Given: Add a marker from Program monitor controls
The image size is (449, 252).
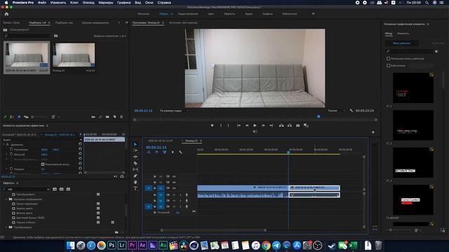Looking at the screenshot, I should pyautogui.click(x=212, y=125).
